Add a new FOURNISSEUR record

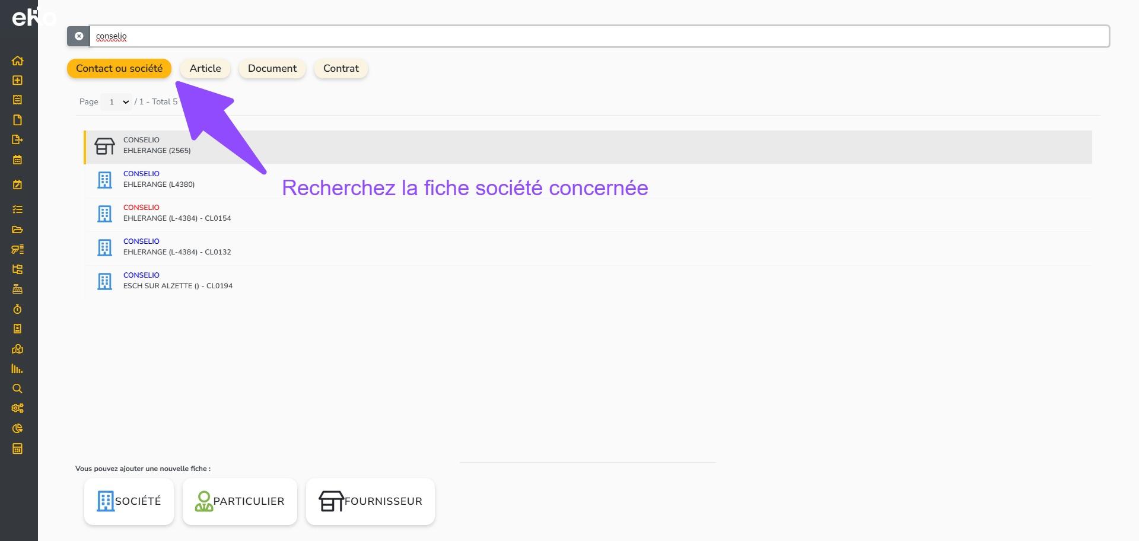point(370,501)
